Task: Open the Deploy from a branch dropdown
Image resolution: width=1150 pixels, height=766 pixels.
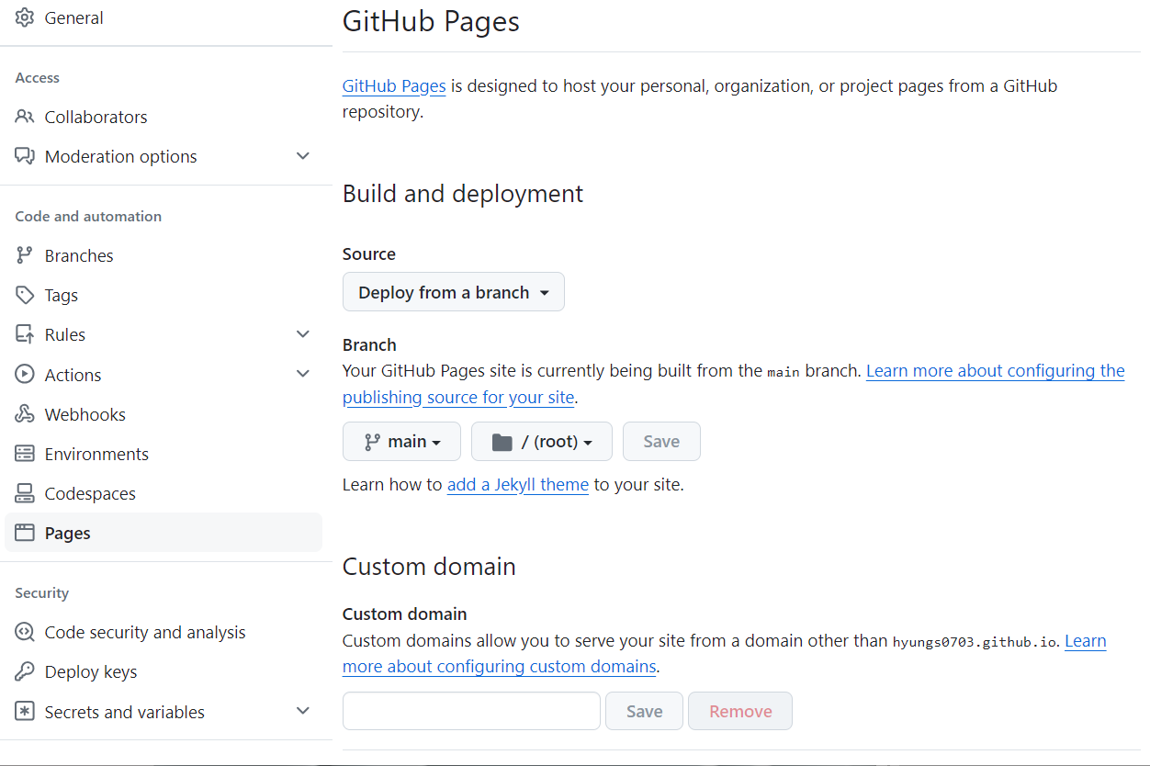Action: click(454, 292)
